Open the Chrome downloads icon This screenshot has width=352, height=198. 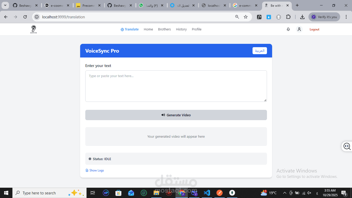click(x=302, y=17)
